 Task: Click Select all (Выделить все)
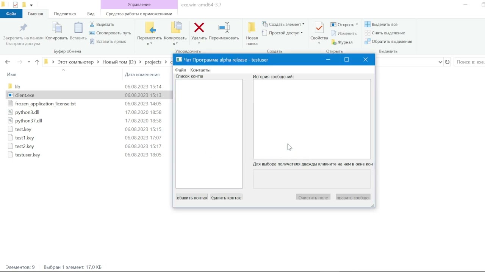tap(381, 24)
